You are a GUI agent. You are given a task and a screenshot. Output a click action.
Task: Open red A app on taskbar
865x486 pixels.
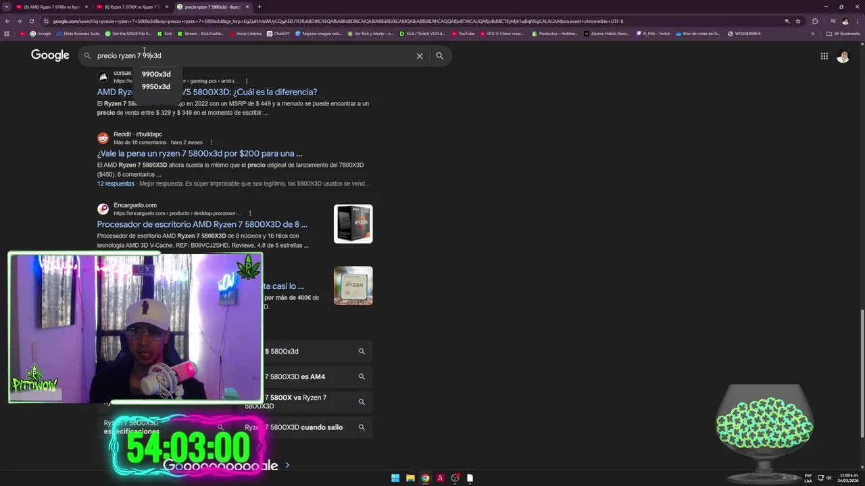(440, 478)
